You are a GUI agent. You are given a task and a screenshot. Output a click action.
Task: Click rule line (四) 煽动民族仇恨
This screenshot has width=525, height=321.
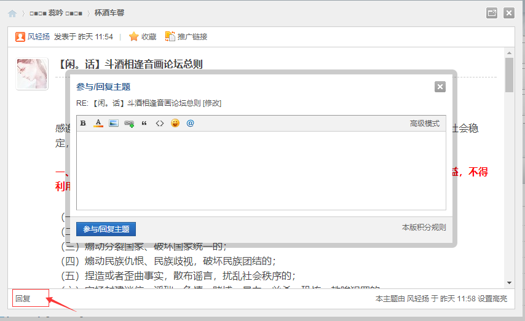coord(168,261)
